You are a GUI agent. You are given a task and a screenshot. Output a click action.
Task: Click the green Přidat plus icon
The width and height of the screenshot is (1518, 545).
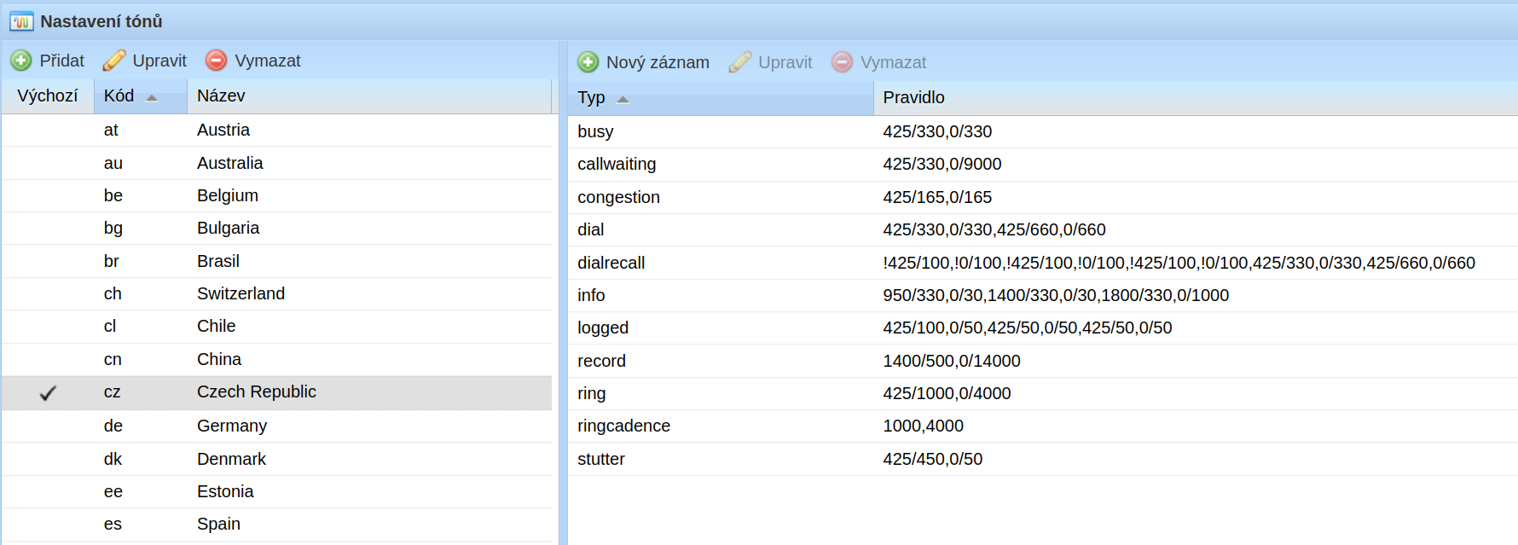21,61
